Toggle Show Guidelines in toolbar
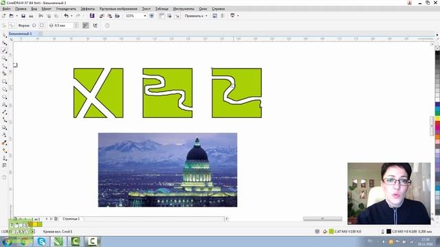 click(177, 16)
